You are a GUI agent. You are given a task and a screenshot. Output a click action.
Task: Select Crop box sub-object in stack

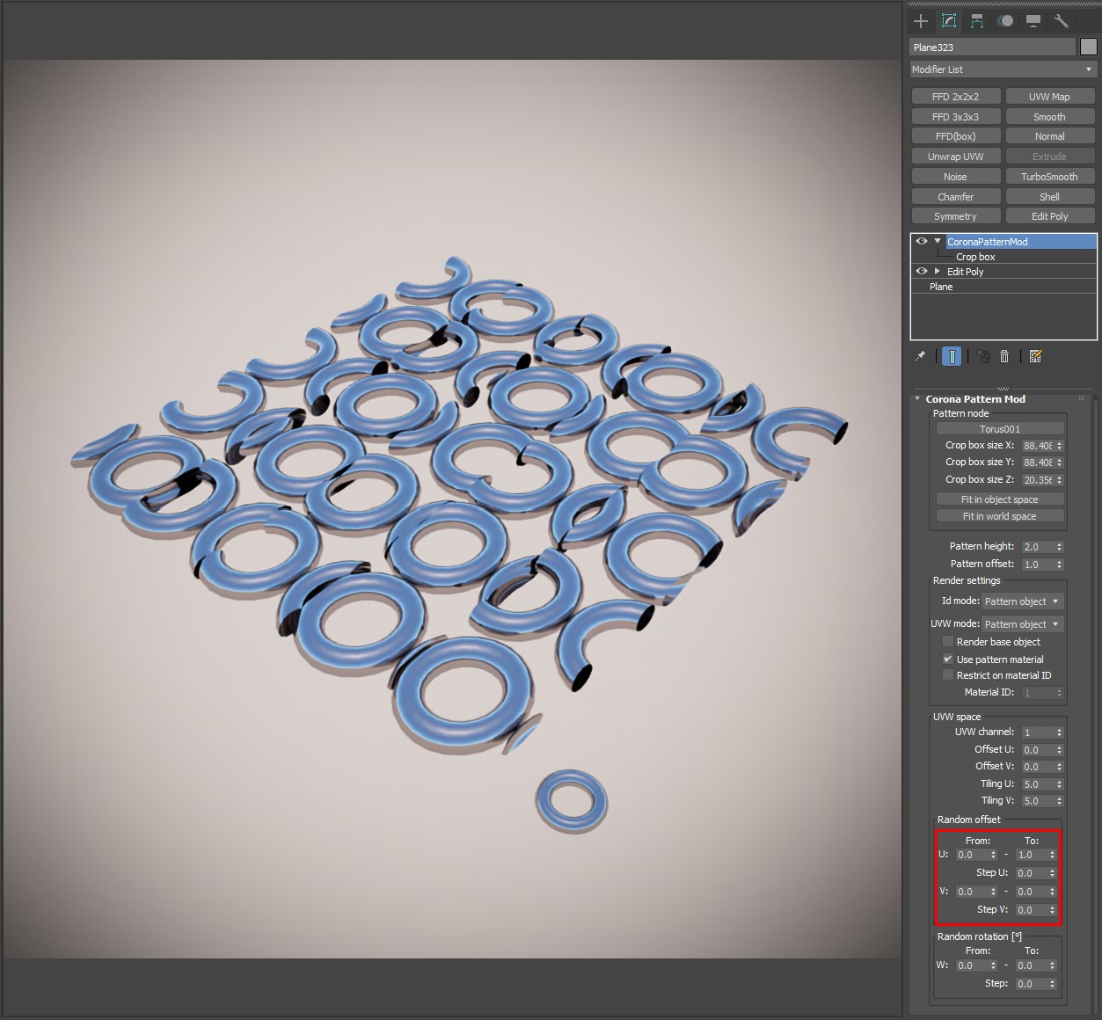click(x=975, y=257)
